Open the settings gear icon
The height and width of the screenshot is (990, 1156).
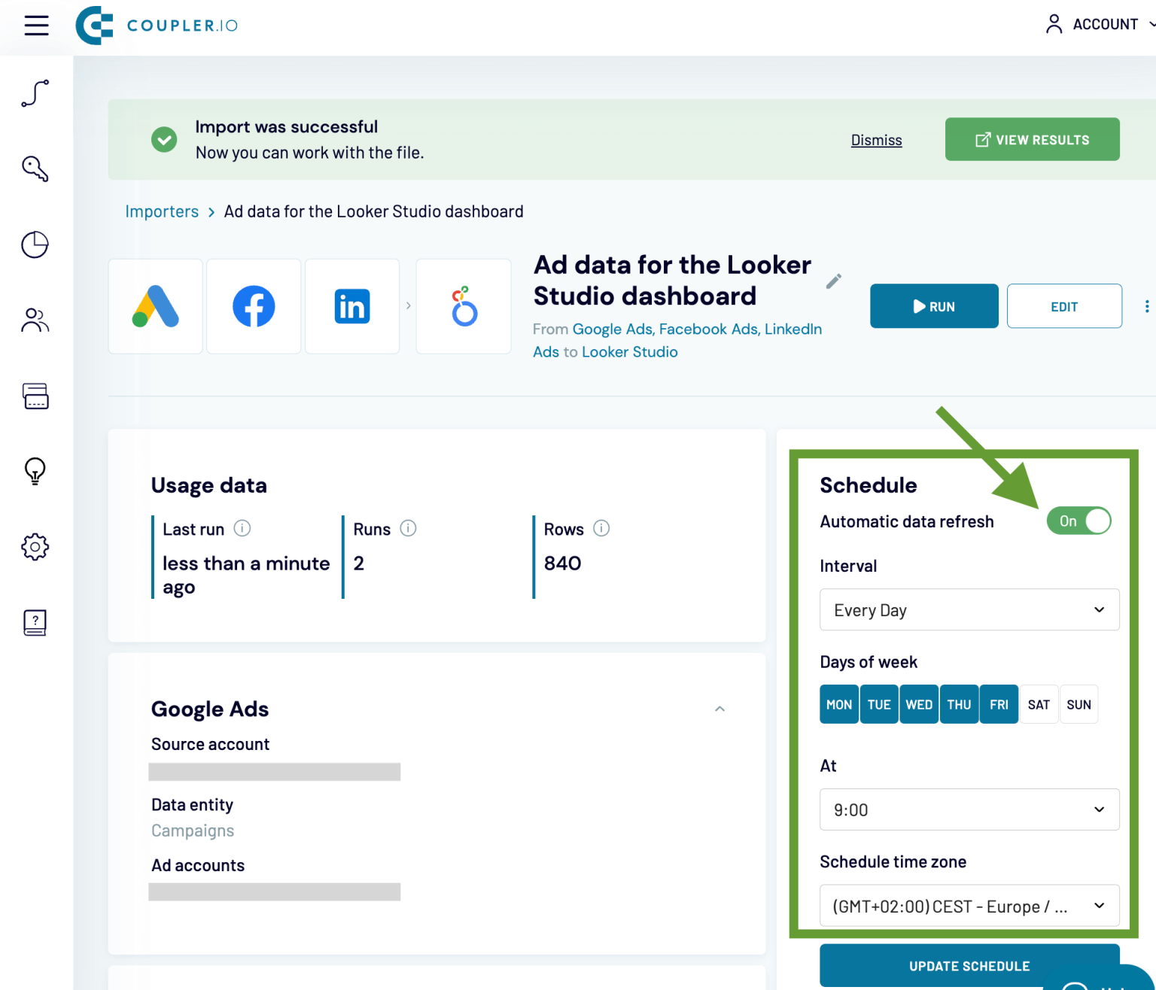pos(35,547)
